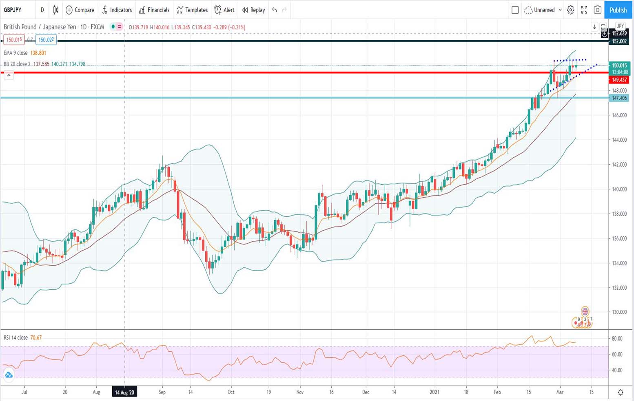Create a new Alert with the clock icon
Viewport: 634px width, 401px height.
pyautogui.click(x=224, y=10)
